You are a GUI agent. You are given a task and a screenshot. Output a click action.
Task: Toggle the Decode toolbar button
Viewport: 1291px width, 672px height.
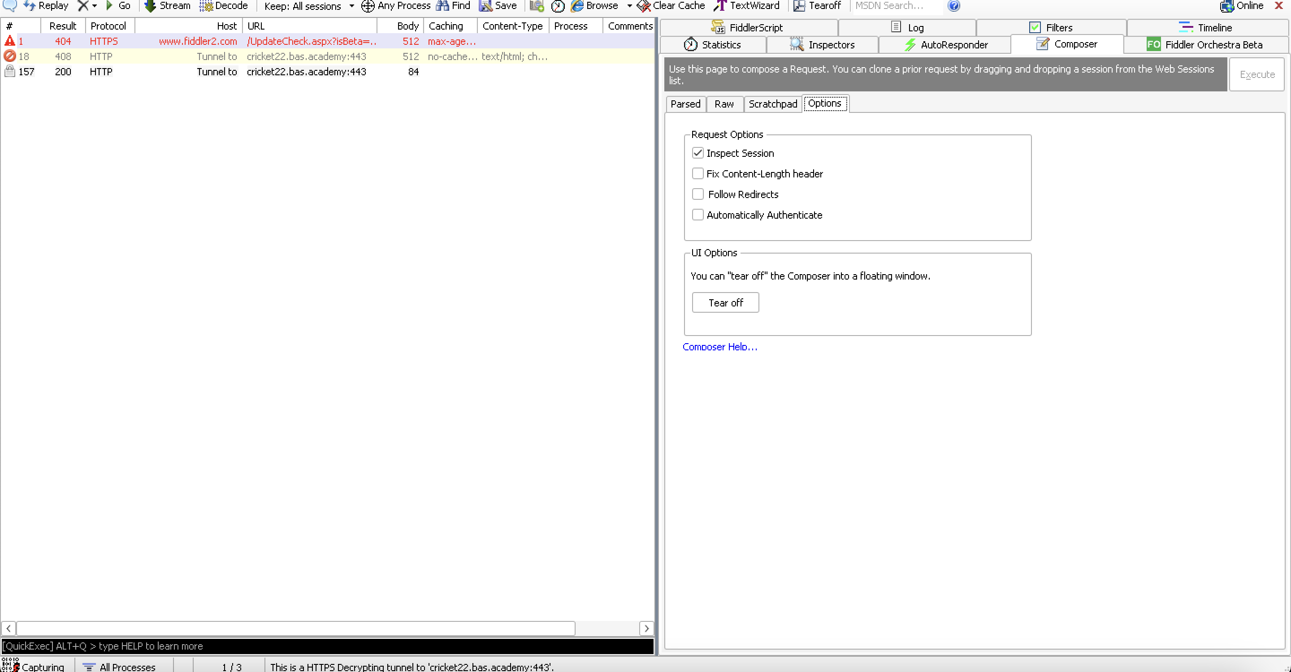click(224, 5)
